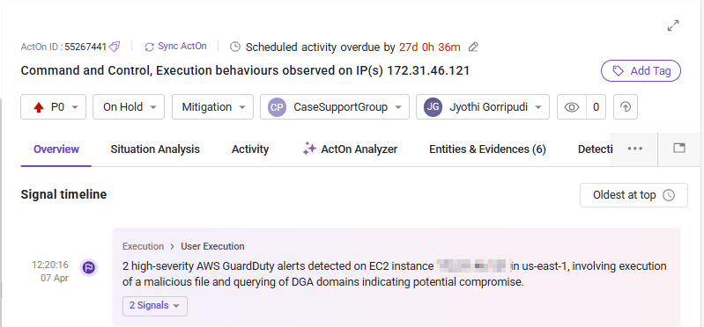The width and height of the screenshot is (704, 327).
Task: Open the Mitigation stage dropdown
Action: pyautogui.click(x=212, y=107)
